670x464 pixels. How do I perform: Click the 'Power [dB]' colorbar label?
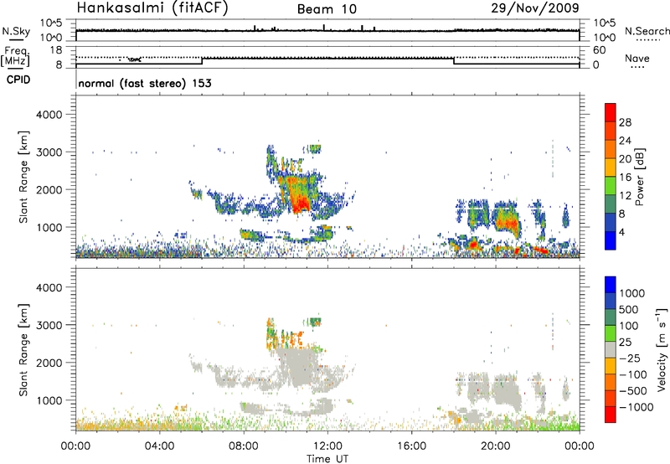pyautogui.click(x=639, y=177)
